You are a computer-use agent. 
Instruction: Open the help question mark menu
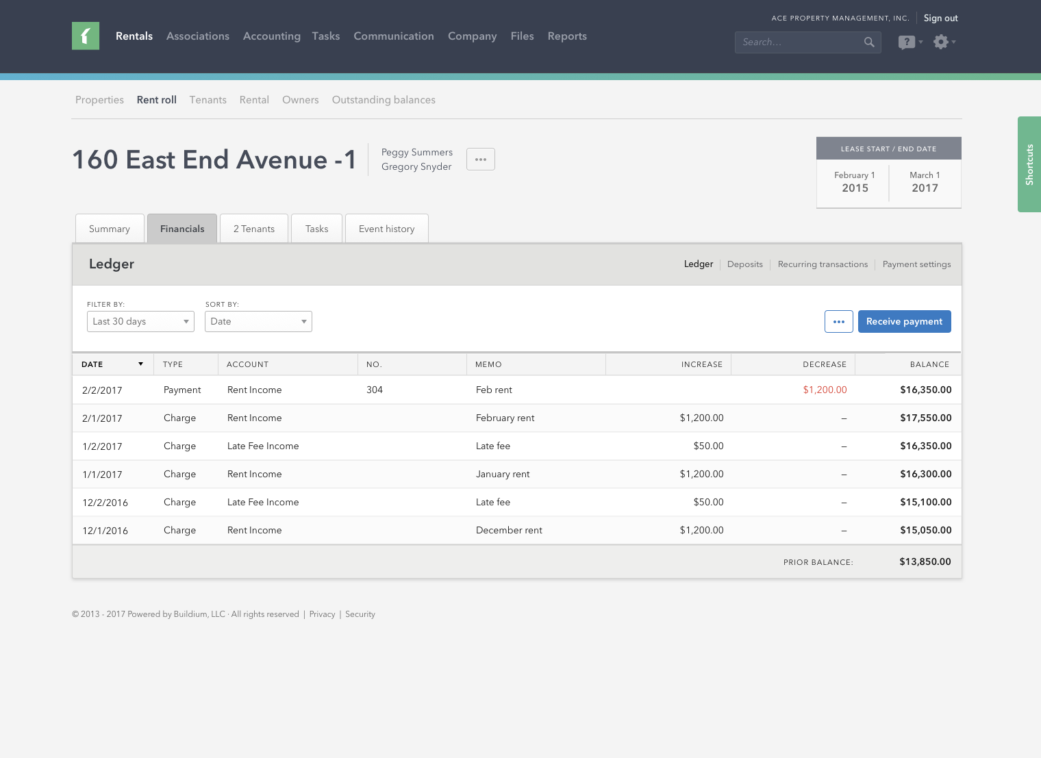point(910,42)
